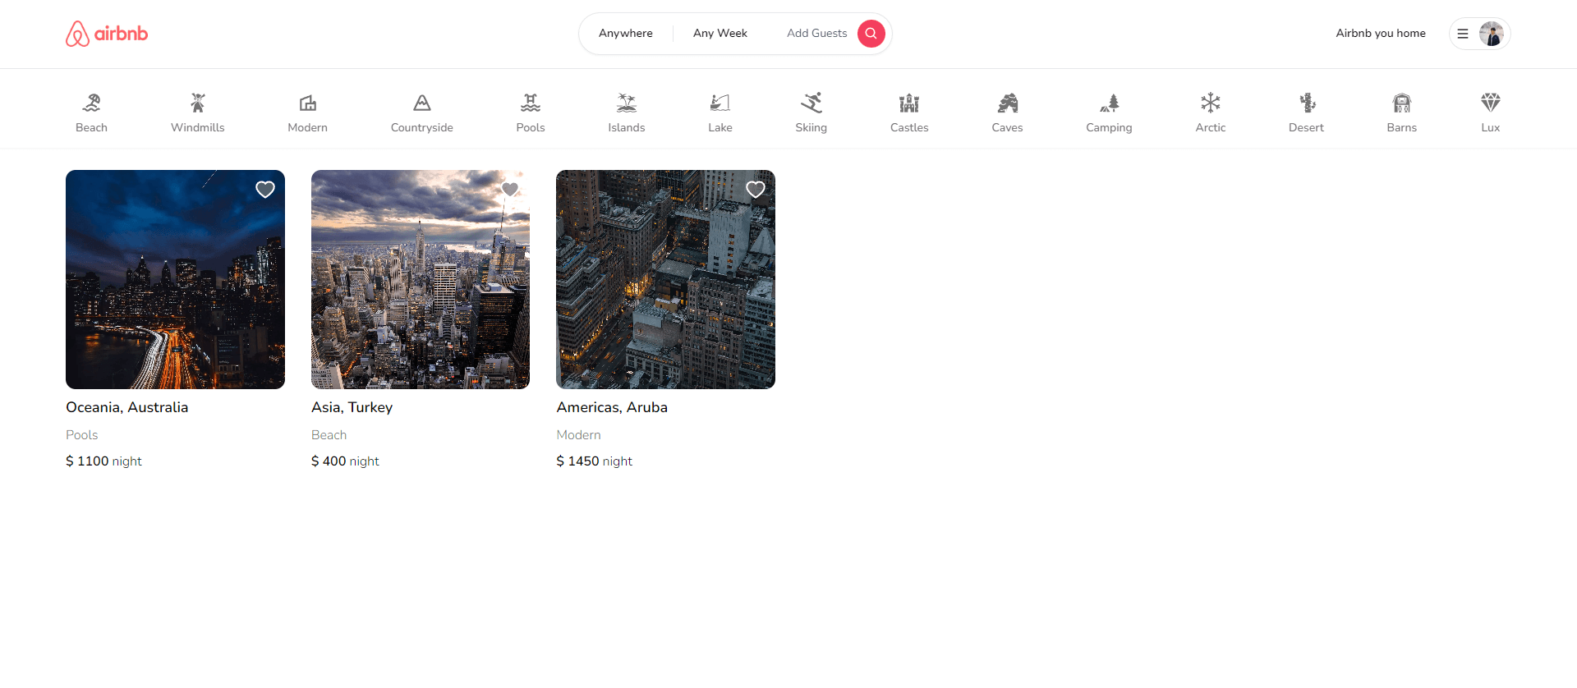Click the $ 400 night price
This screenshot has width=1577, height=688.
pyautogui.click(x=345, y=461)
